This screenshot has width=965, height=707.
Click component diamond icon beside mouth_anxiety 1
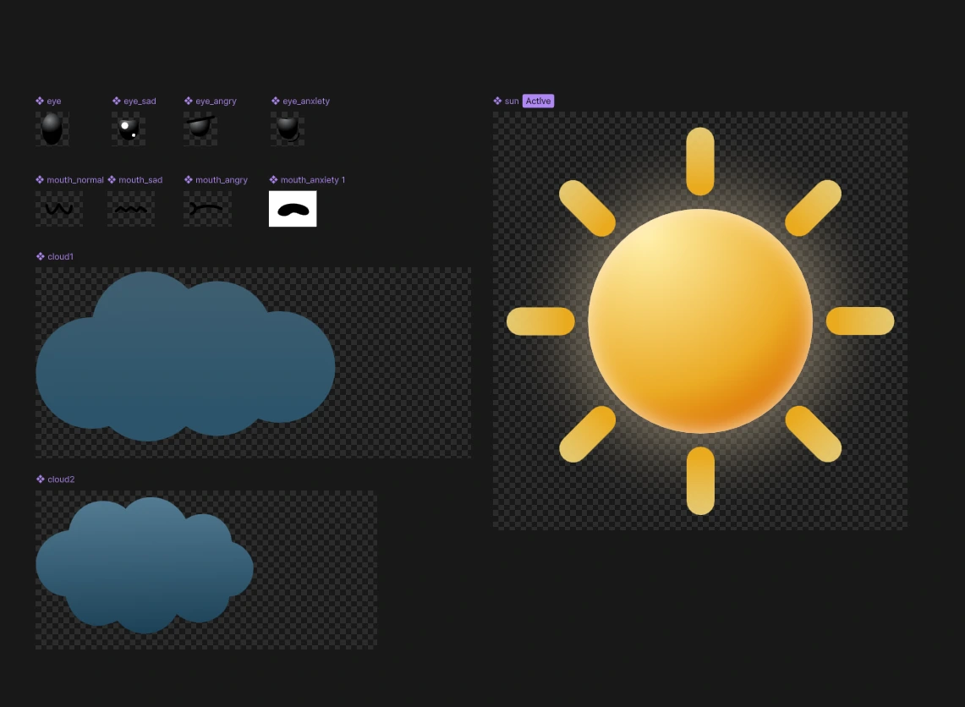(x=273, y=179)
